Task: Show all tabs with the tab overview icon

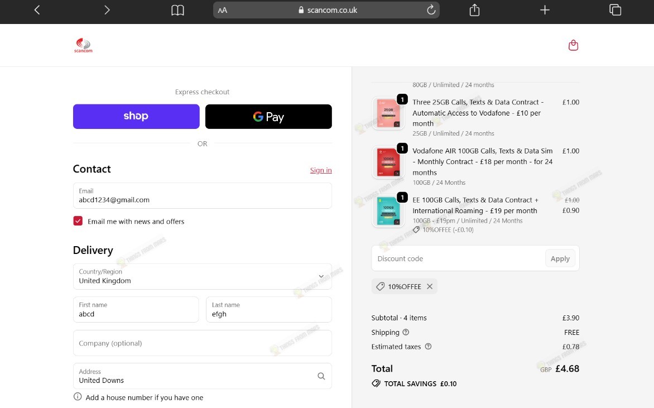Action: coord(615,9)
